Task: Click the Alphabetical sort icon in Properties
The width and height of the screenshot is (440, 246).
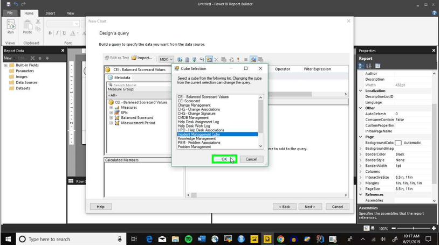Action: [x=369, y=66]
